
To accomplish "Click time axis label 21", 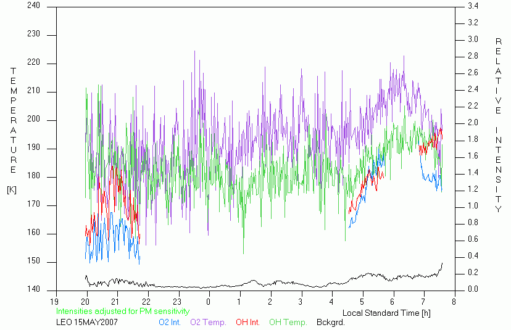I will point(115,302).
